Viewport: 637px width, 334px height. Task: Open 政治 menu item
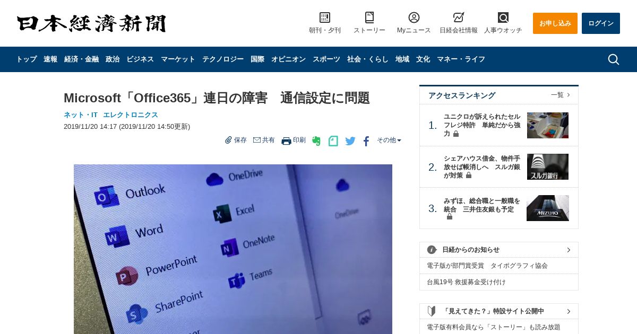(x=113, y=59)
